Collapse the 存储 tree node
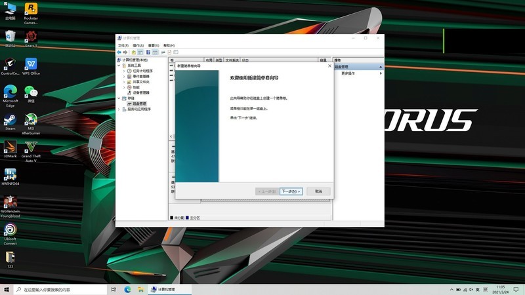The height and width of the screenshot is (295, 525). coord(119,98)
